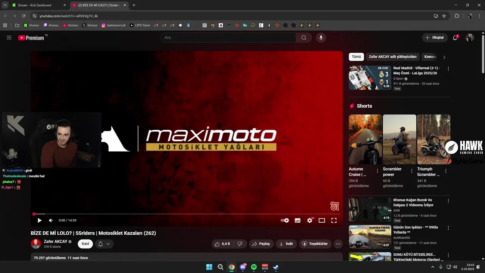Open Zafer AKCAY channel avatar
This screenshot has height=273, width=485.
pyautogui.click(x=36, y=244)
